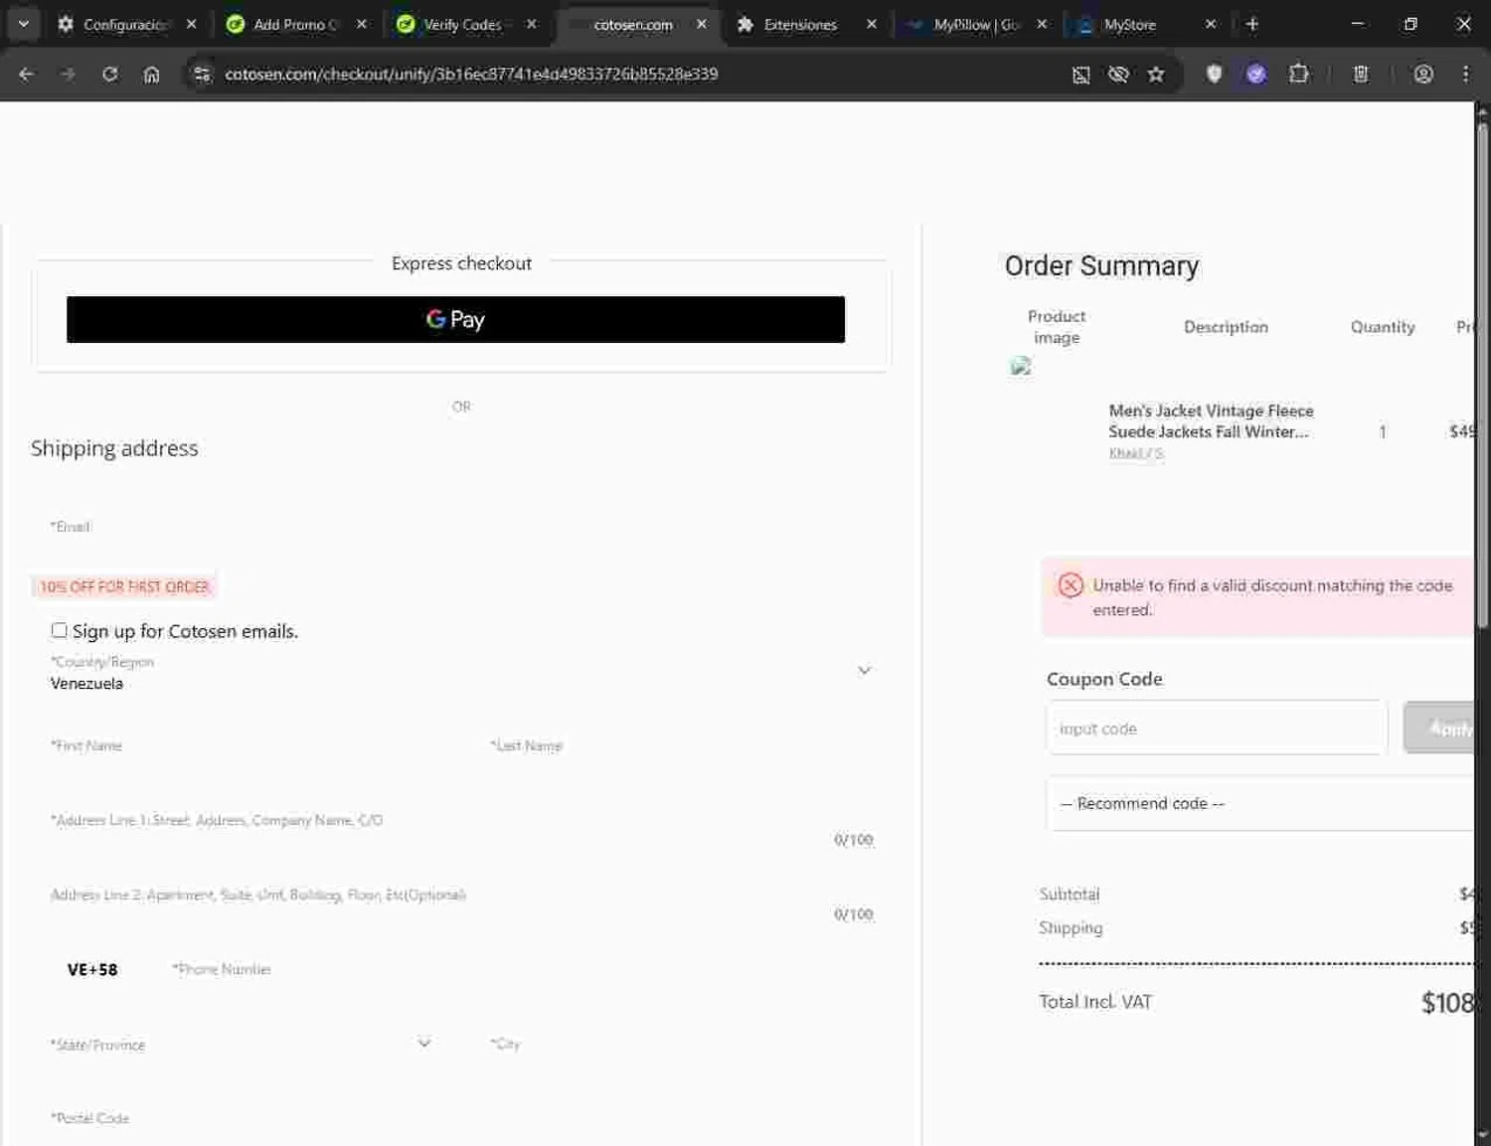Apply the coupon code
The height and width of the screenshot is (1146, 1491).
coord(1440,728)
